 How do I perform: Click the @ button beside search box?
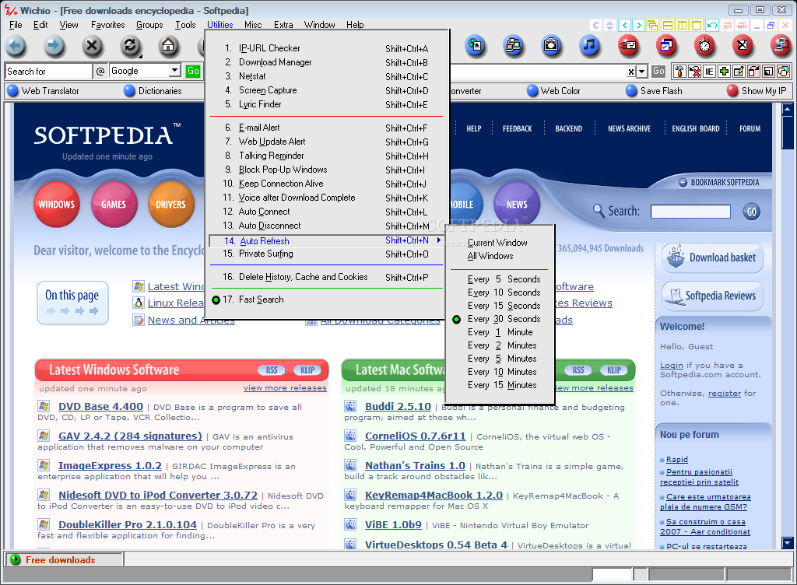100,71
